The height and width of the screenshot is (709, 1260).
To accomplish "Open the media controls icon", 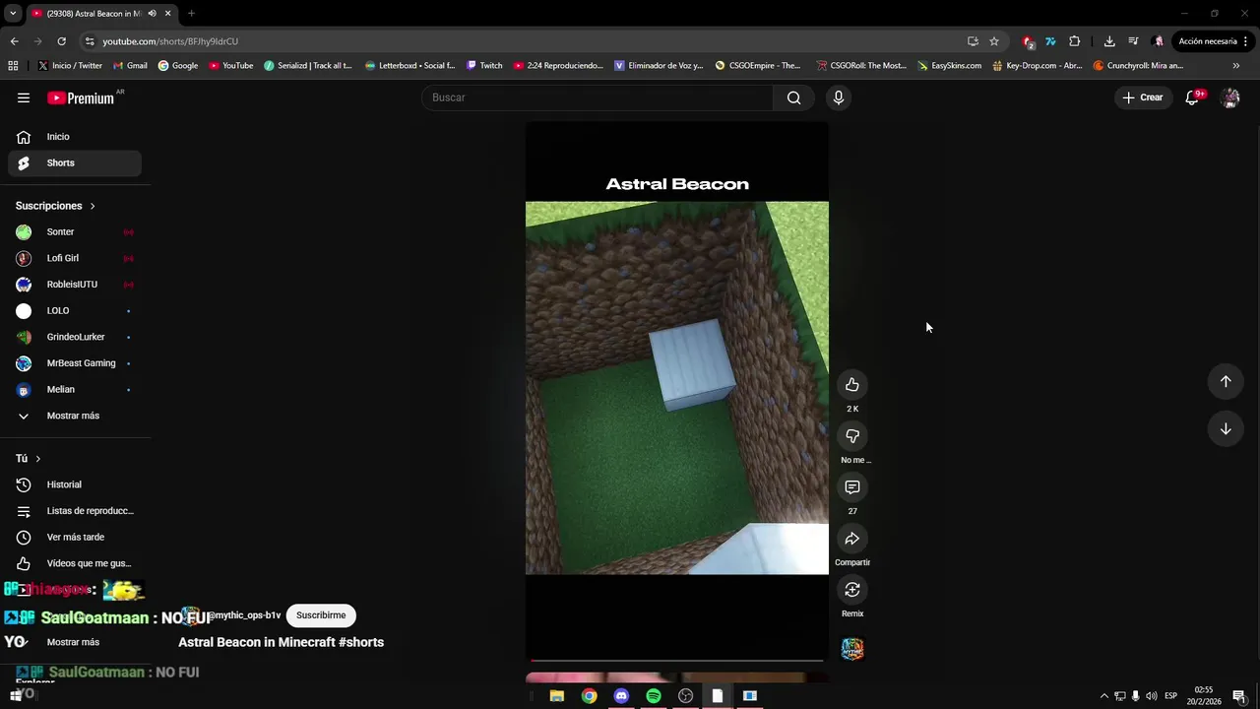I will (x=1133, y=41).
